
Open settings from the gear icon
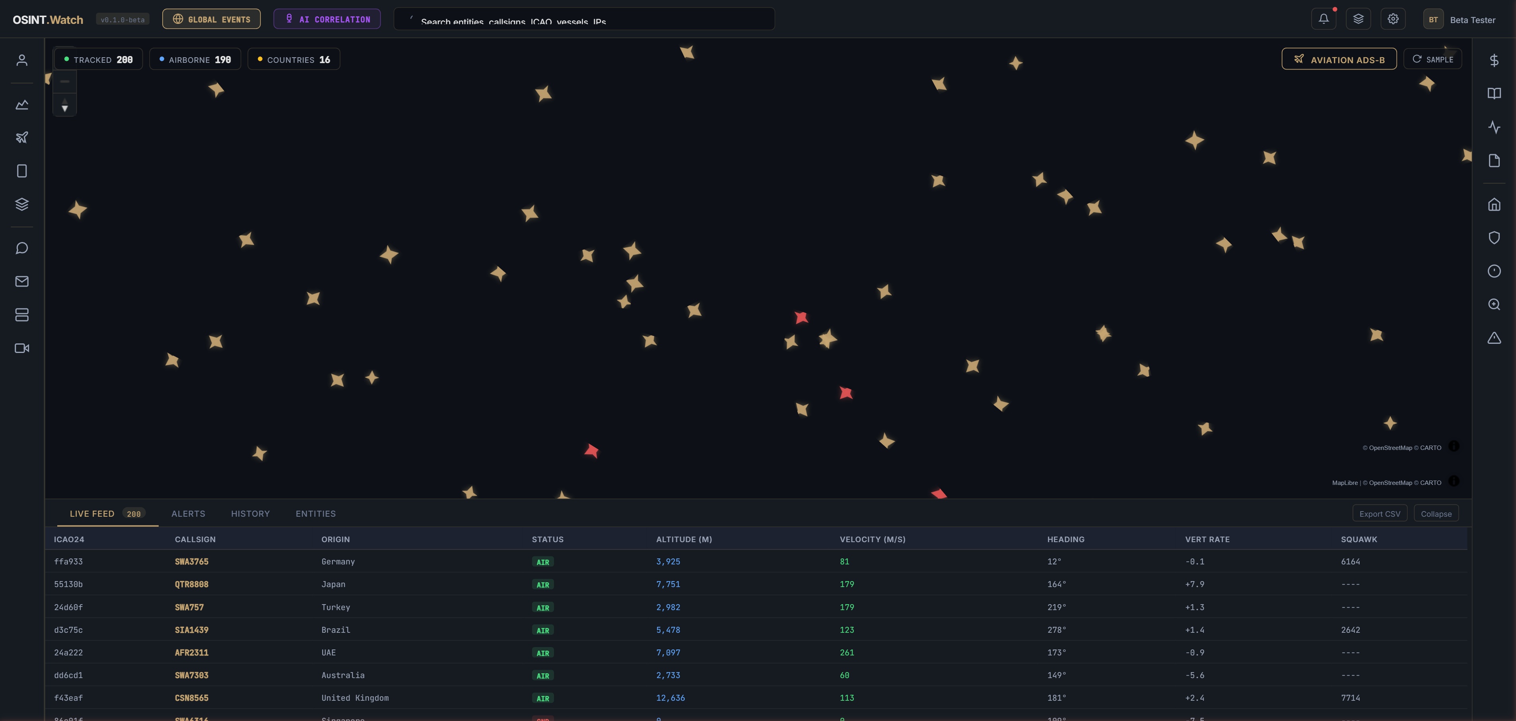pos(1392,18)
